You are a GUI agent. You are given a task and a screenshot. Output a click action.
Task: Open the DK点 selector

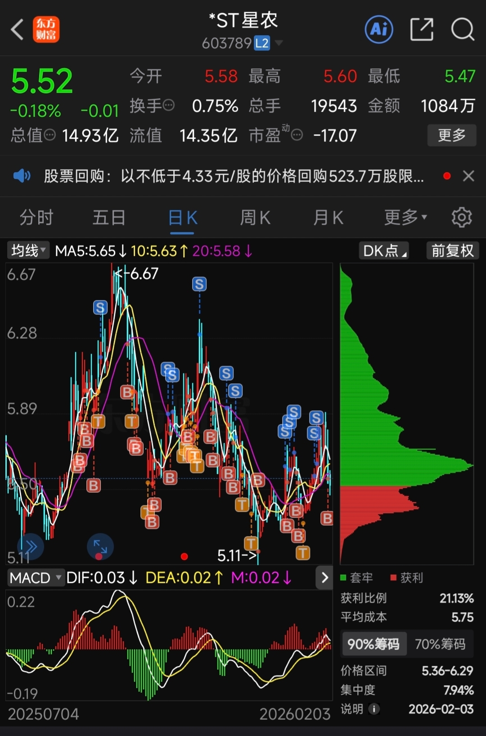[384, 250]
